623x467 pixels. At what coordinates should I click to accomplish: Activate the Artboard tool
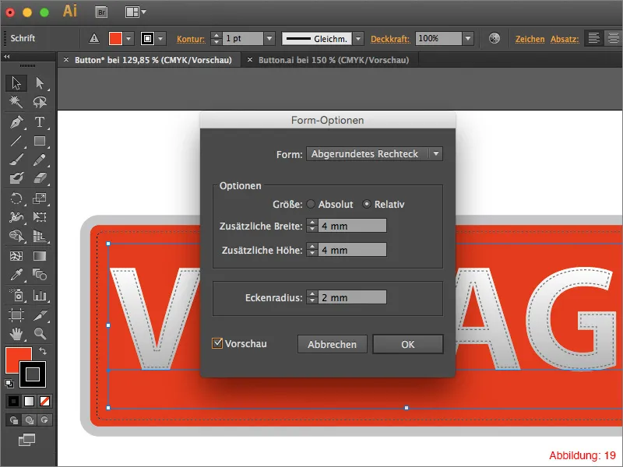16,315
